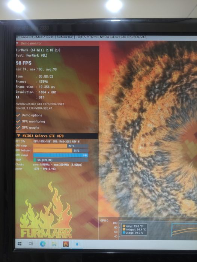Click the VRAM 5% (373 MB) bar
Screen dimensions: 197x262
[61, 160]
